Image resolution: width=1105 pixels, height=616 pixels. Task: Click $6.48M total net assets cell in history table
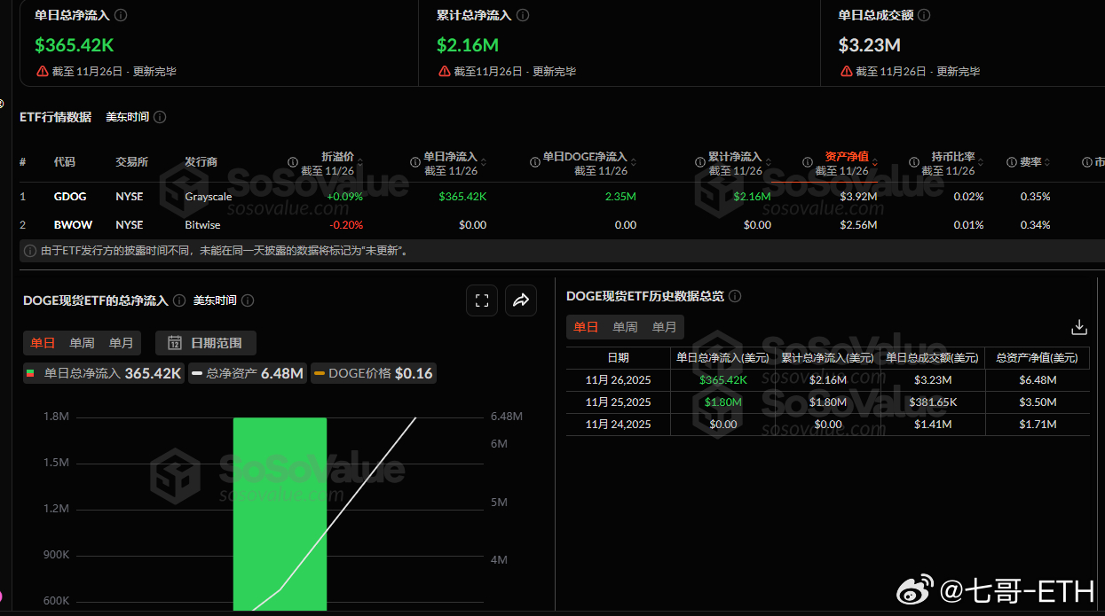pyautogui.click(x=1038, y=380)
